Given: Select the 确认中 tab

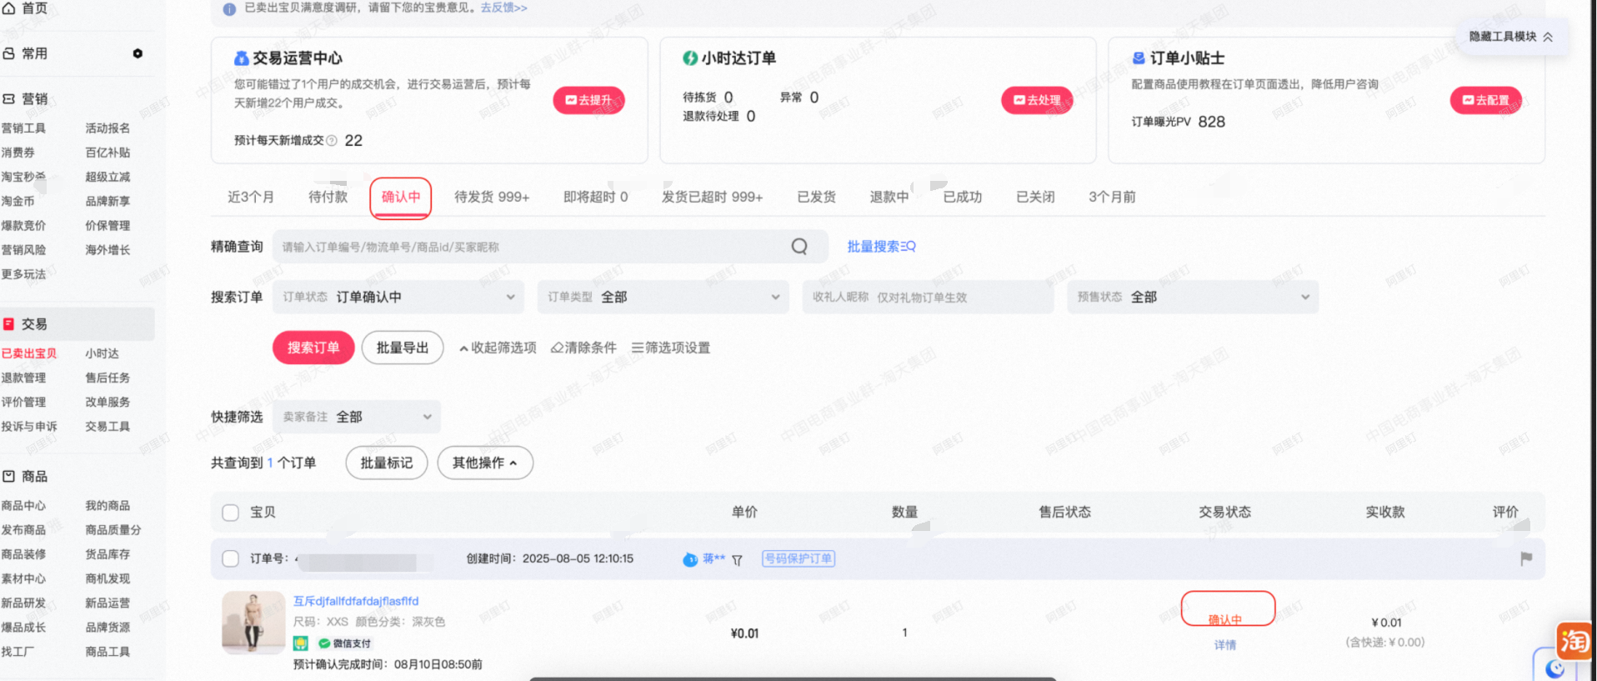Looking at the screenshot, I should coord(401,198).
